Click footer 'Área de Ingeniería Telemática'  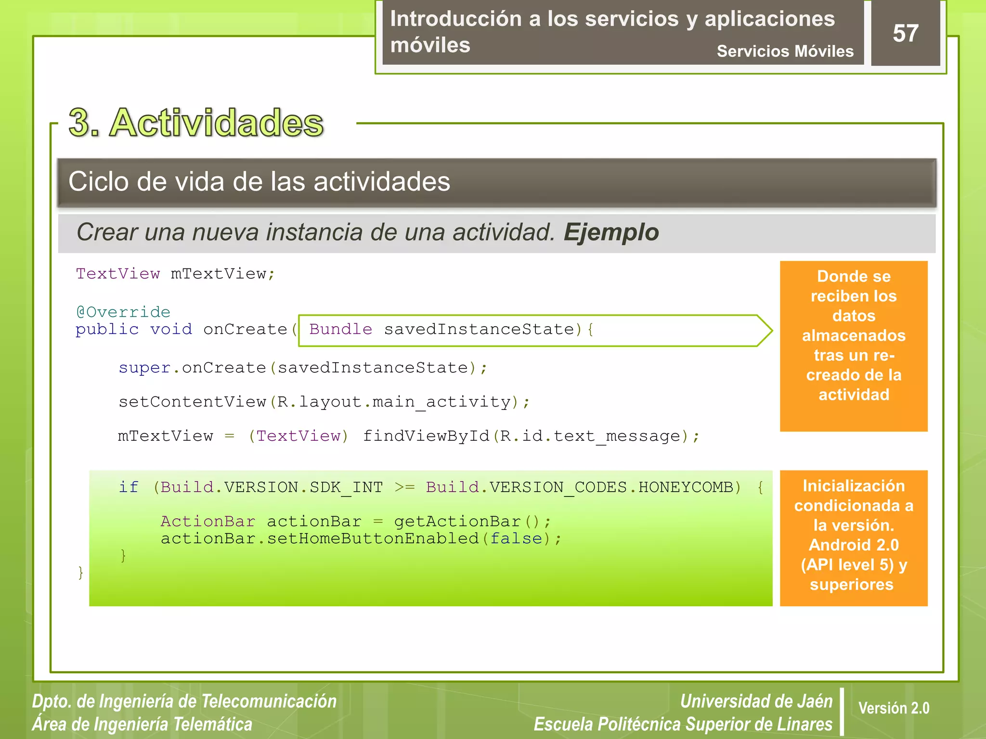click(x=143, y=724)
